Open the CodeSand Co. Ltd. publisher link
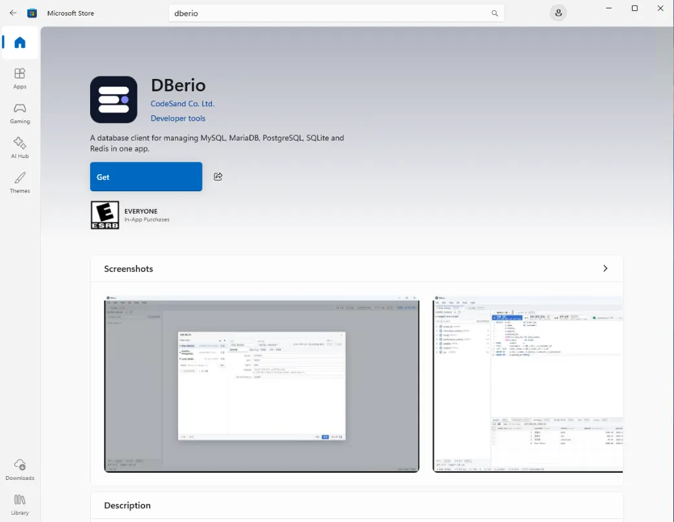 point(182,104)
